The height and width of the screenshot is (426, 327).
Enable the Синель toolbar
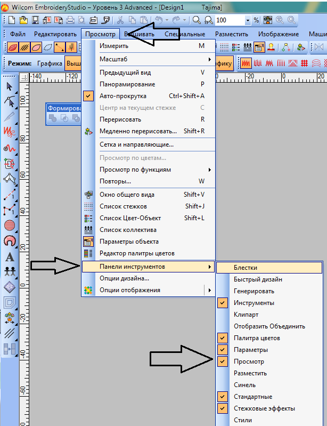[269, 385]
